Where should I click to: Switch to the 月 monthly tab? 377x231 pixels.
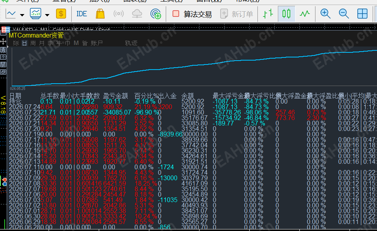coord(42,43)
